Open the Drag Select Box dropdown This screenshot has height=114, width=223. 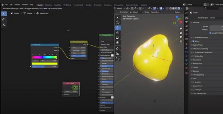tap(156, 12)
